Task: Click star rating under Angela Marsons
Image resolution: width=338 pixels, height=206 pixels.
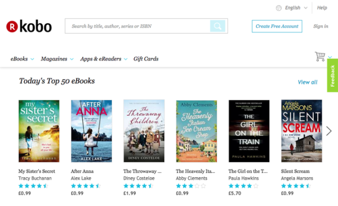Action: tap(296, 186)
